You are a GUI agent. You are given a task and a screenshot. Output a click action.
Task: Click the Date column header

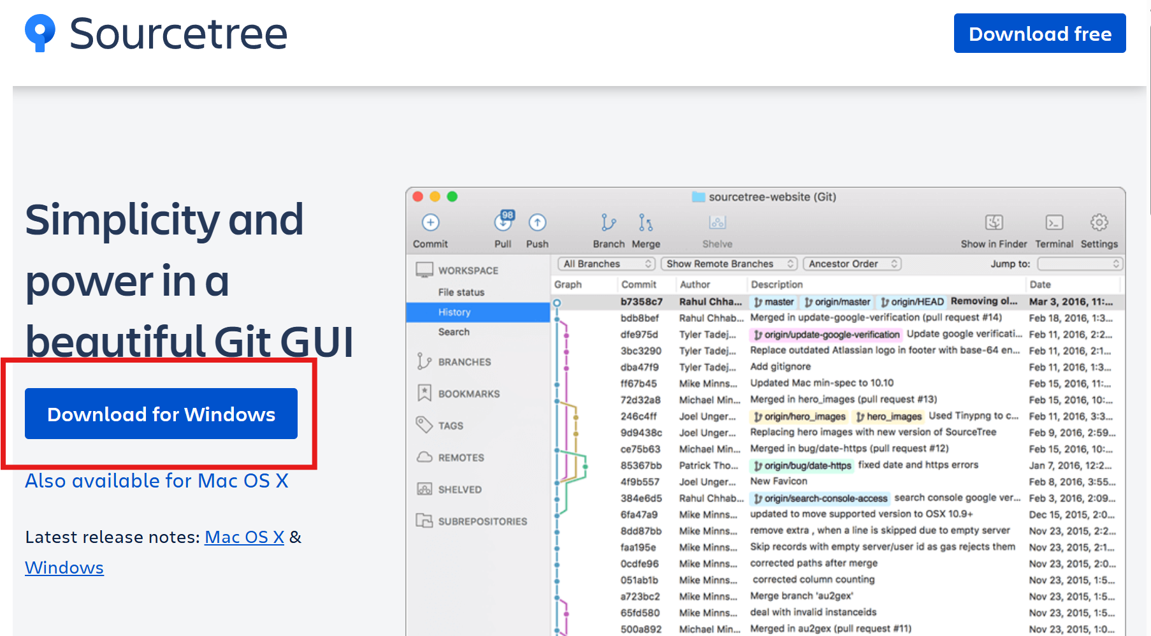pos(1040,284)
